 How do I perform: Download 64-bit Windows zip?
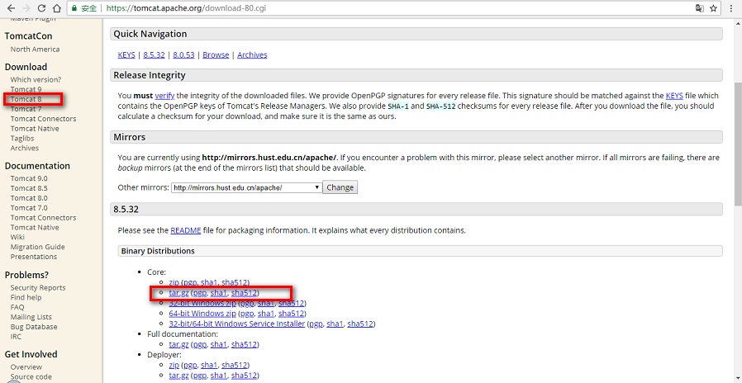tap(202, 314)
